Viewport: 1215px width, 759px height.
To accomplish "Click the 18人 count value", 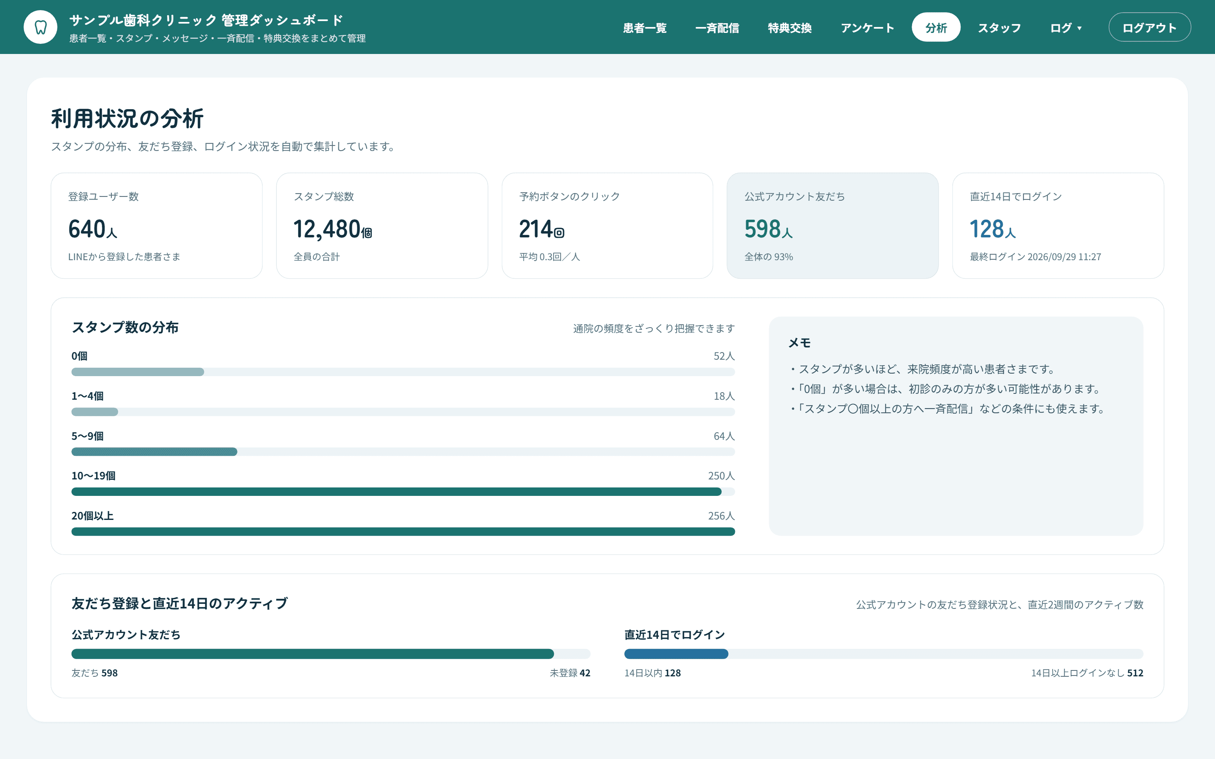I will pyautogui.click(x=724, y=396).
